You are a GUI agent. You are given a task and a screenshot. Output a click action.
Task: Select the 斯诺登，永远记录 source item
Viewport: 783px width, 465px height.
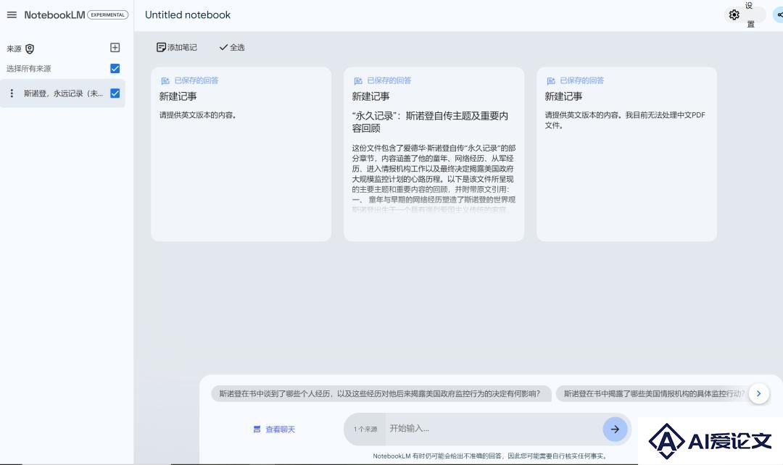tap(63, 93)
